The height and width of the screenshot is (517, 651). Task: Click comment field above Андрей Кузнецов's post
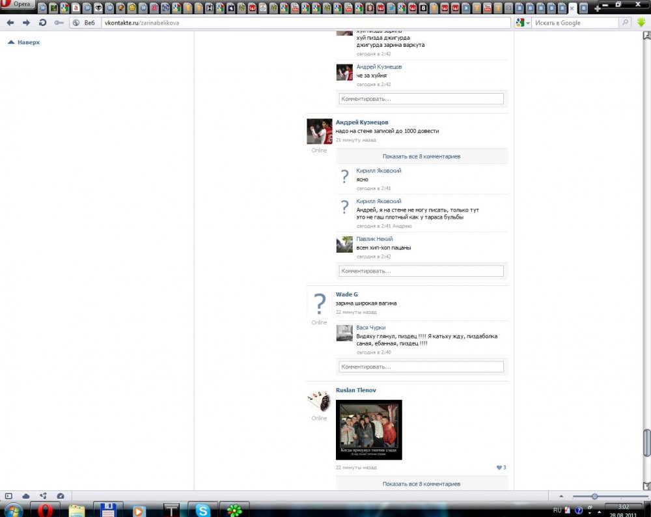[x=421, y=99]
